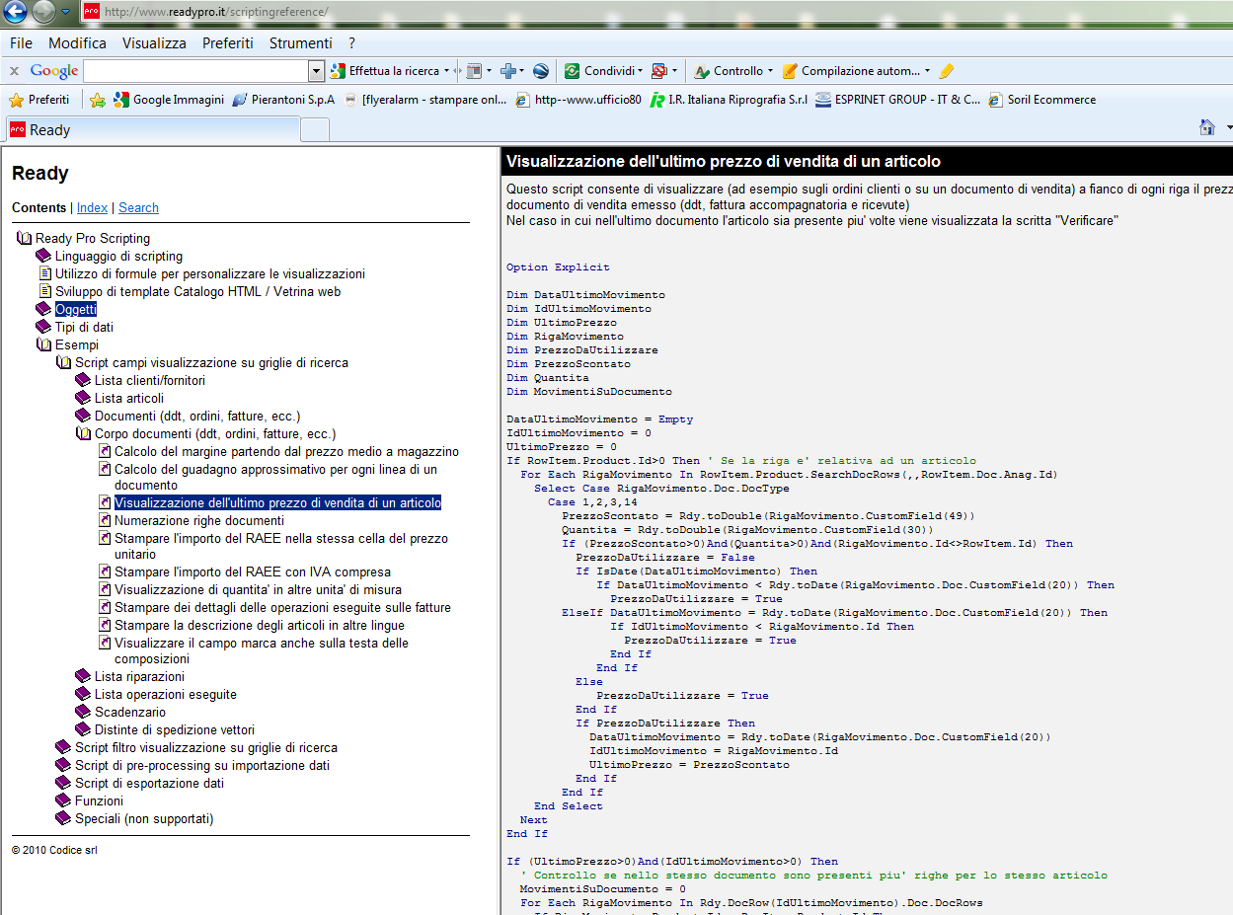
Task: Click the Index link
Action: click(92, 207)
